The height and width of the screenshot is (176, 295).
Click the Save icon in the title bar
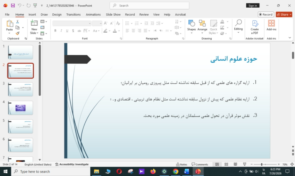point(13,5)
